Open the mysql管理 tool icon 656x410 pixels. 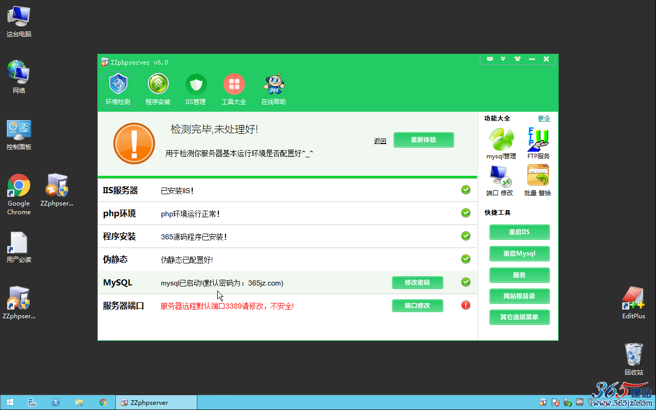[x=501, y=143]
